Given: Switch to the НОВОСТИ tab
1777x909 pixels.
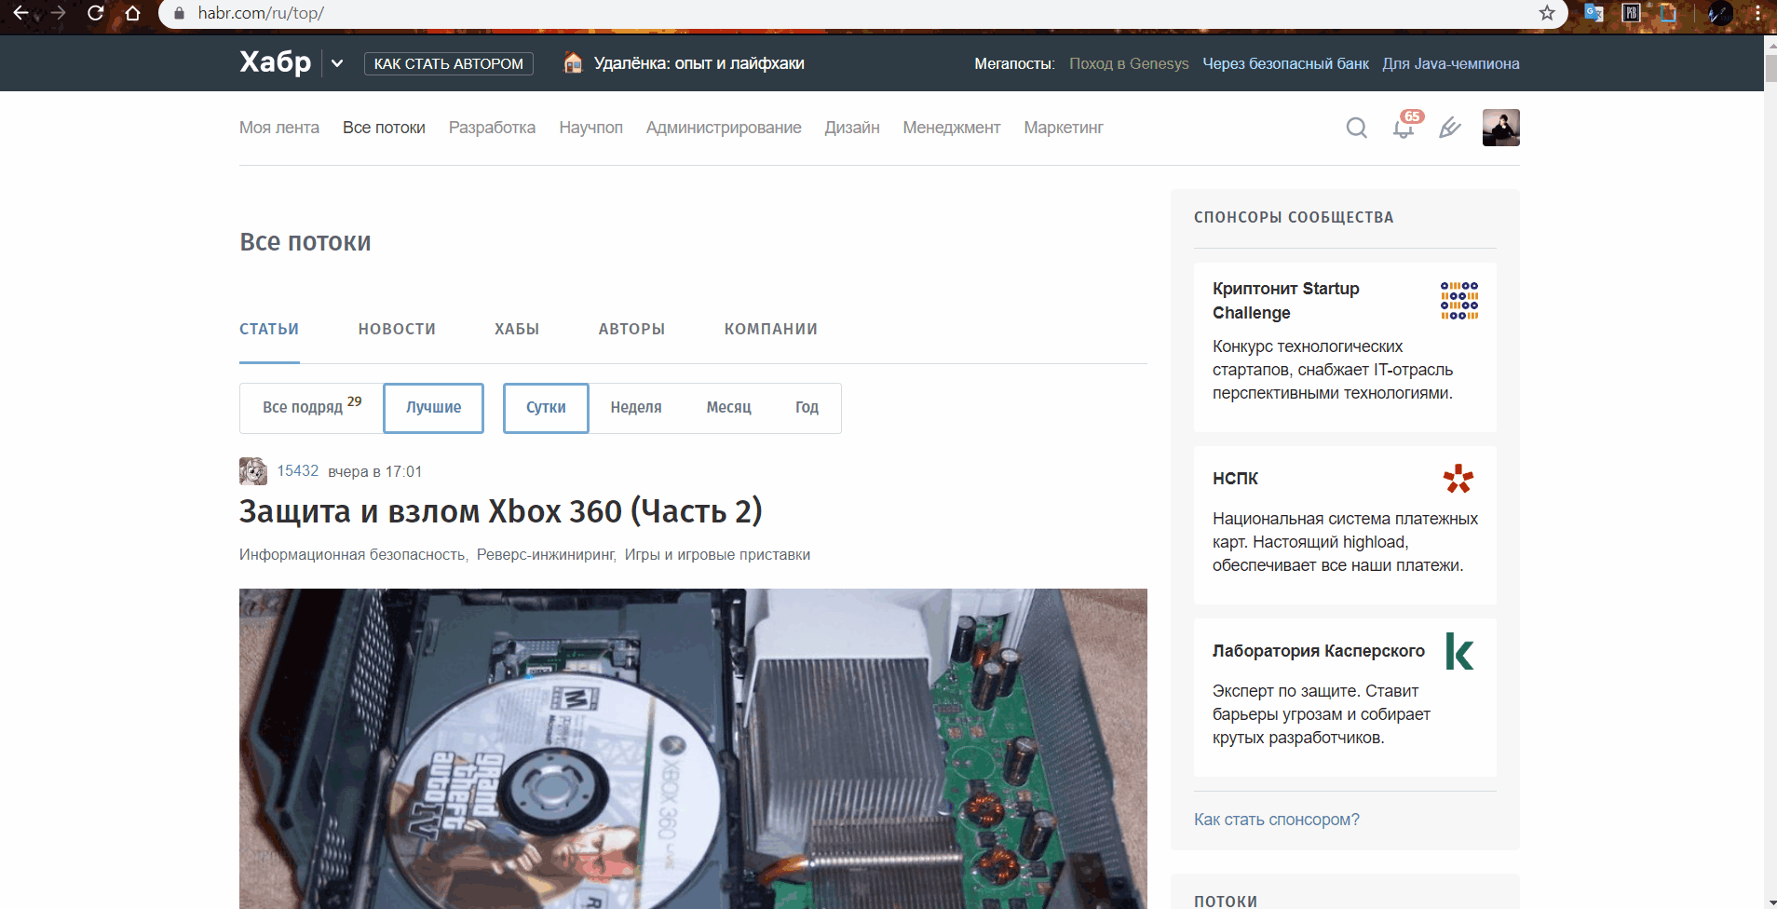Looking at the screenshot, I should 397,329.
